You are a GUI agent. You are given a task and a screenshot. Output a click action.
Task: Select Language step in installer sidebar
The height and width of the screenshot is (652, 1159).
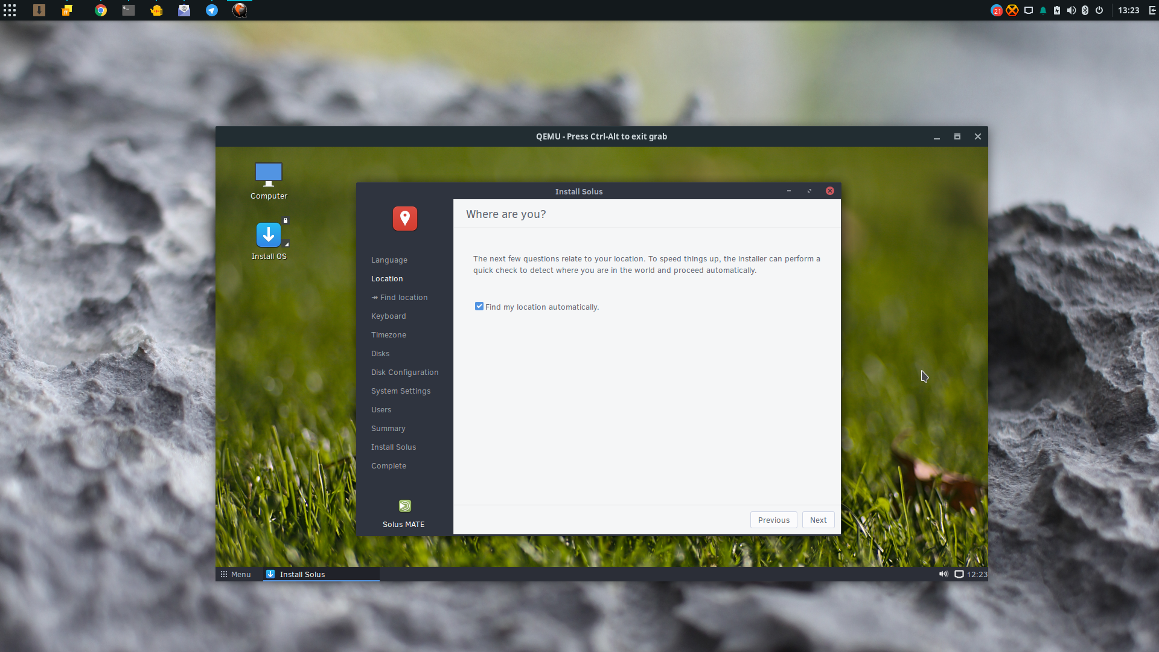(x=389, y=260)
